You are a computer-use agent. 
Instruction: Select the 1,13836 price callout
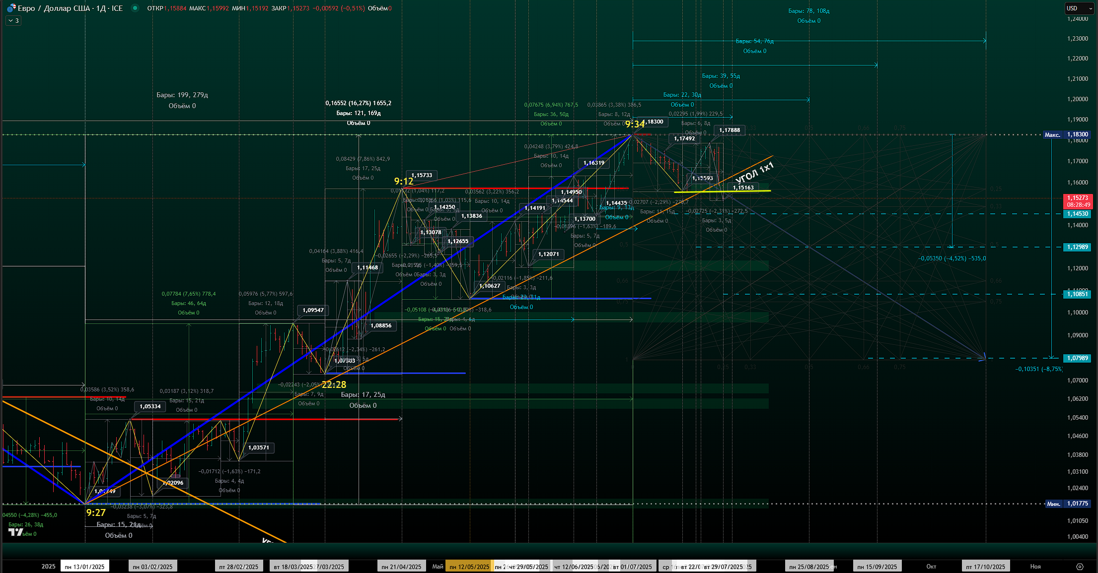471,216
